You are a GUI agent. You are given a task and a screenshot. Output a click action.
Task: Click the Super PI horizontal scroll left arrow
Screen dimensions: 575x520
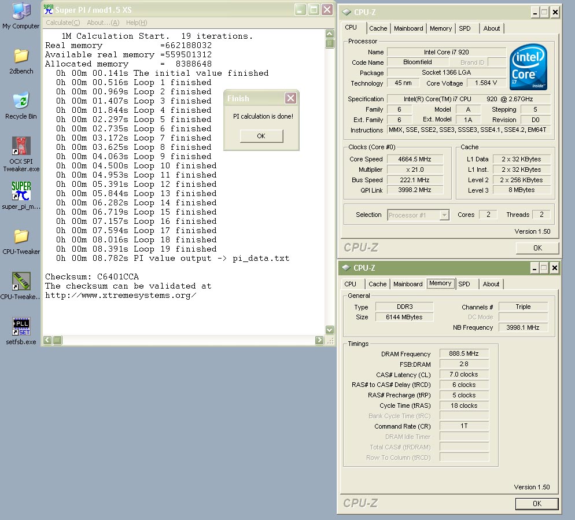(47, 340)
